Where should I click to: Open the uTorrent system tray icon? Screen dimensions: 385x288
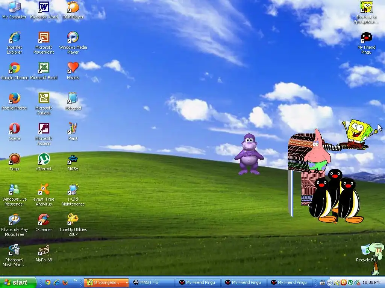pos(350,283)
